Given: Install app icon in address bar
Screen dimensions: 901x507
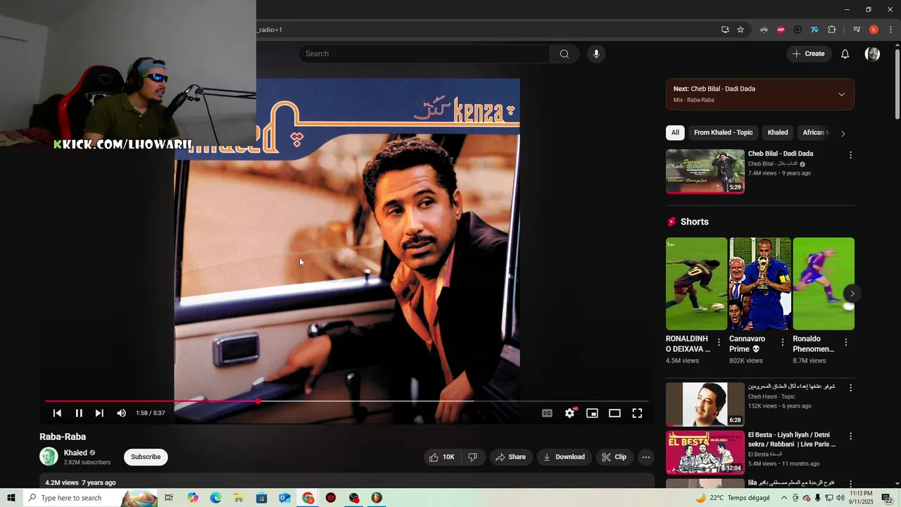Looking at the screenshot, I should (725, 30).
